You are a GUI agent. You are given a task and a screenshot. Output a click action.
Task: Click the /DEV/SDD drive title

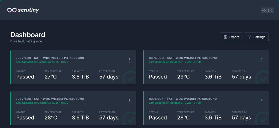coord(50,58)
